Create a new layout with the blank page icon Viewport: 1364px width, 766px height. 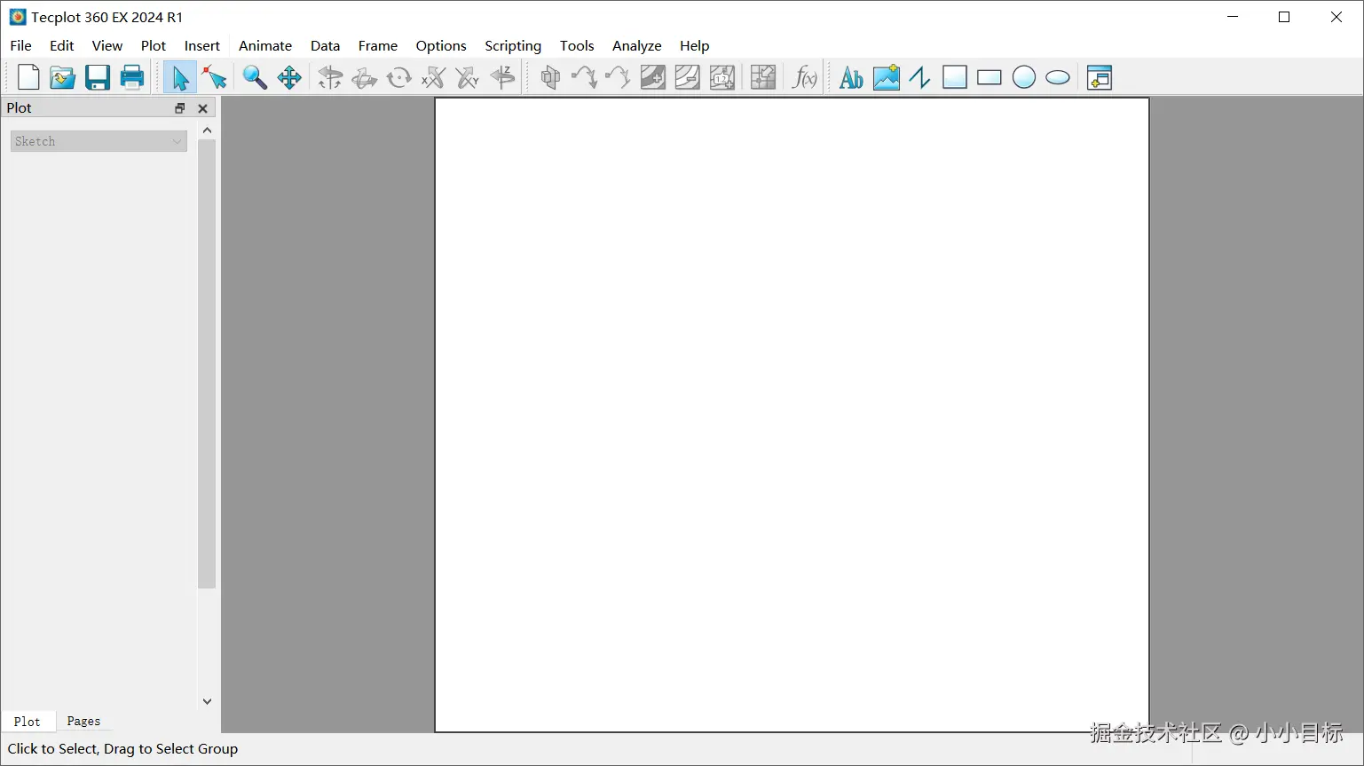(x=28, y=78)
